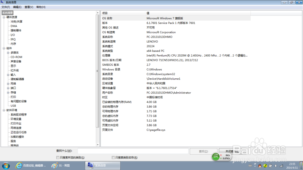Viewport: 303px width, 170px height.
Task: Select the 处理器 row
Action: point(176,56)
